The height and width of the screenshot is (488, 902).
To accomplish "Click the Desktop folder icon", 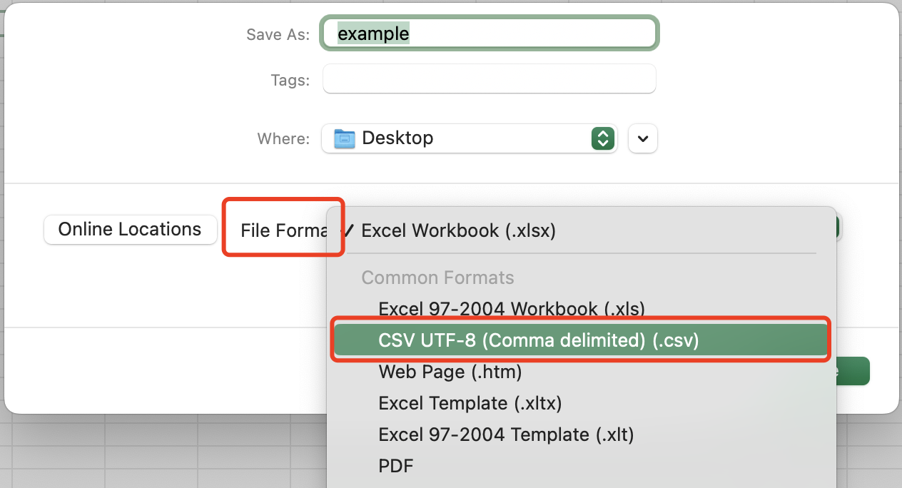I will [345, 138].
